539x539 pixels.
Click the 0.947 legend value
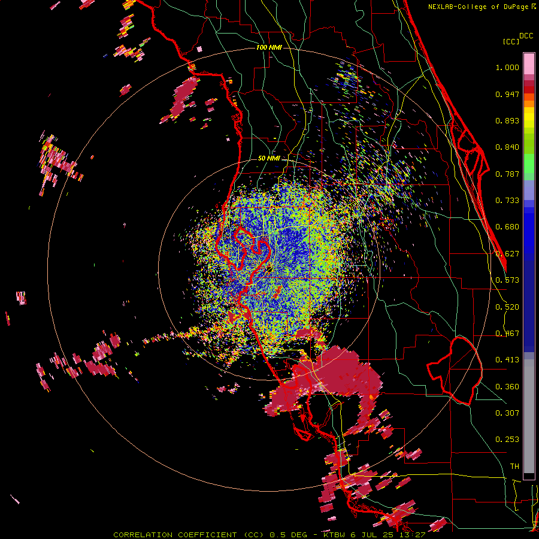pyautogui.click(x=507, y=94)
